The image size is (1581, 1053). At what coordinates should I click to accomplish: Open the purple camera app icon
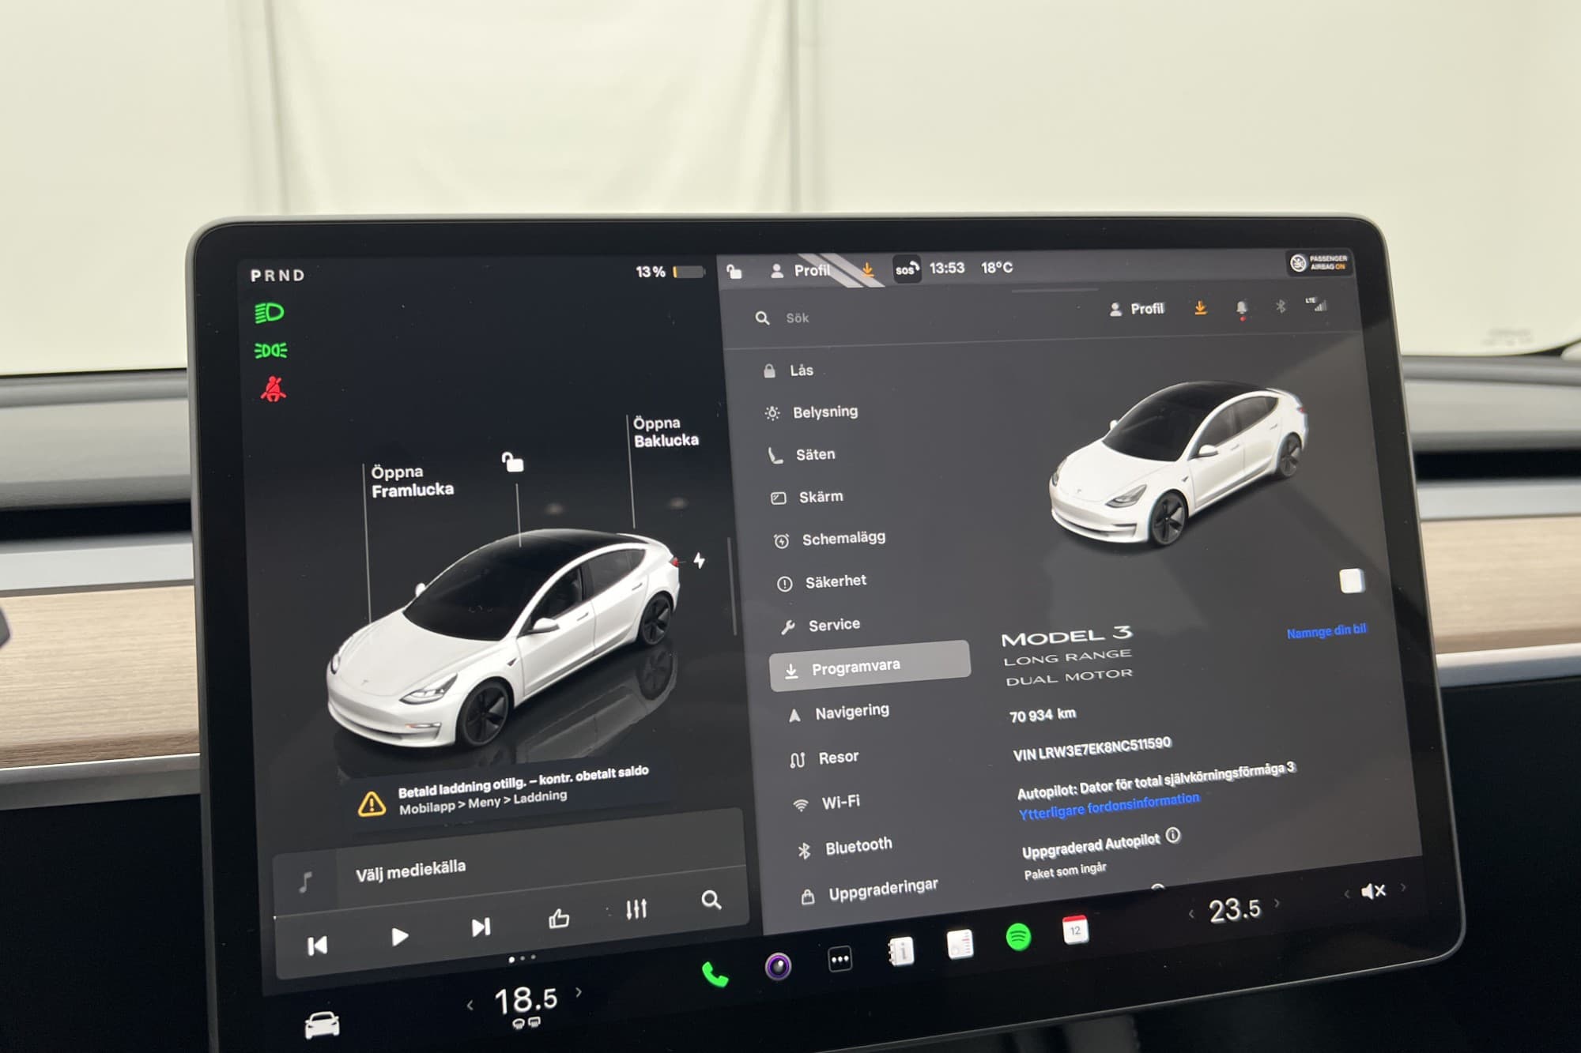click(x=778, y=966)
